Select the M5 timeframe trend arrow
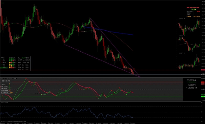The image size is (205, 124). pos(2,61)
